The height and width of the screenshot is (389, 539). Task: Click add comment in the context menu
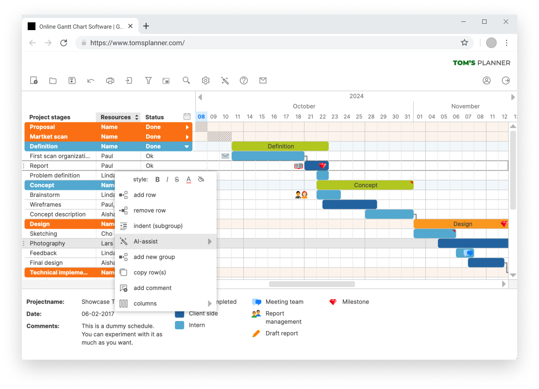pyautogui.click(x=153, y=288)
